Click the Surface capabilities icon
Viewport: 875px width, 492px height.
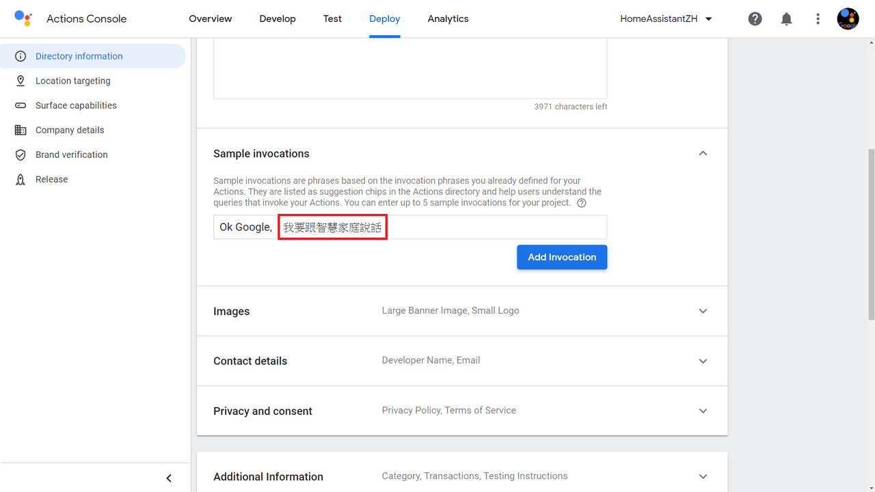pos(21,105)
